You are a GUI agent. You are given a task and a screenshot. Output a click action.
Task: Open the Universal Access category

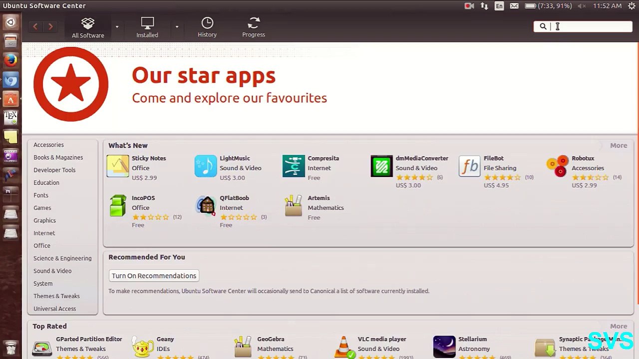click(54, 309)
